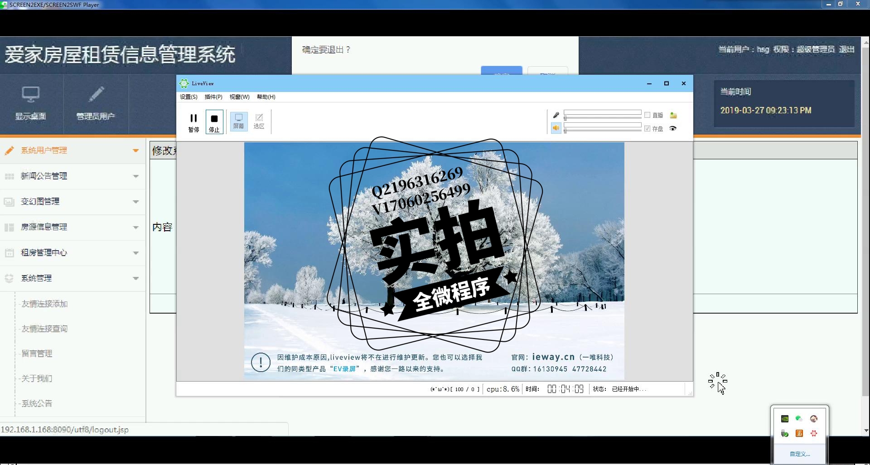Open 友情连接查询 in the sidebar
870x465 pixels.
click(x=44, y=329)
